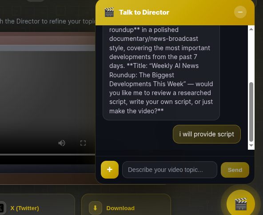Click the chat scrollbar thumb
Image resolution: width=263 pixels, height=215 pixels.
251,112
